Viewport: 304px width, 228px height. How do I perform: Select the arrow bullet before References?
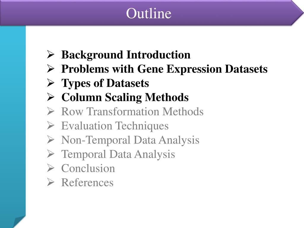(50, 183)
